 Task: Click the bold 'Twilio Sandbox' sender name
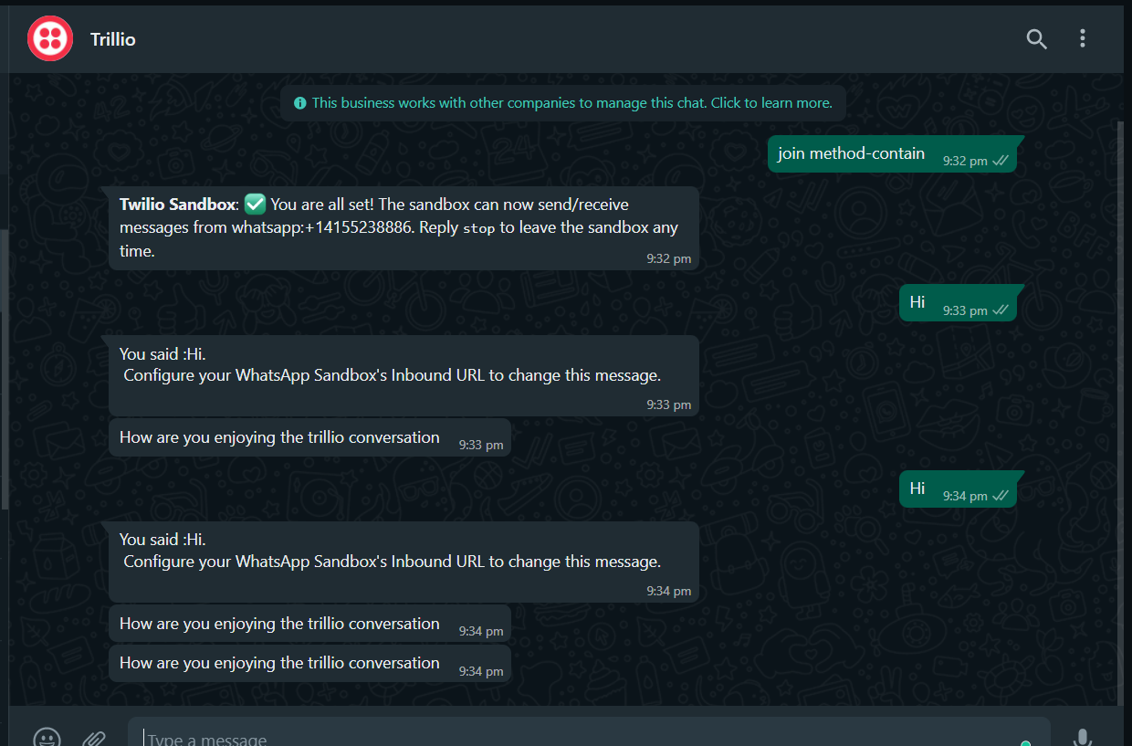click(177, 204)
